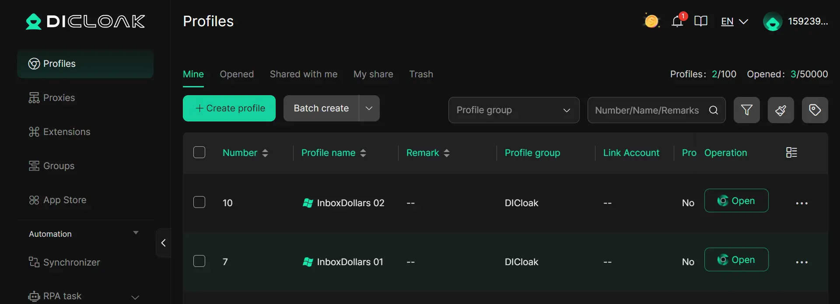The width and height of the screenshot is (840, 304).
Task: Check the InboxDollars 02 row checkbox
Action: (x=199, y=202)
